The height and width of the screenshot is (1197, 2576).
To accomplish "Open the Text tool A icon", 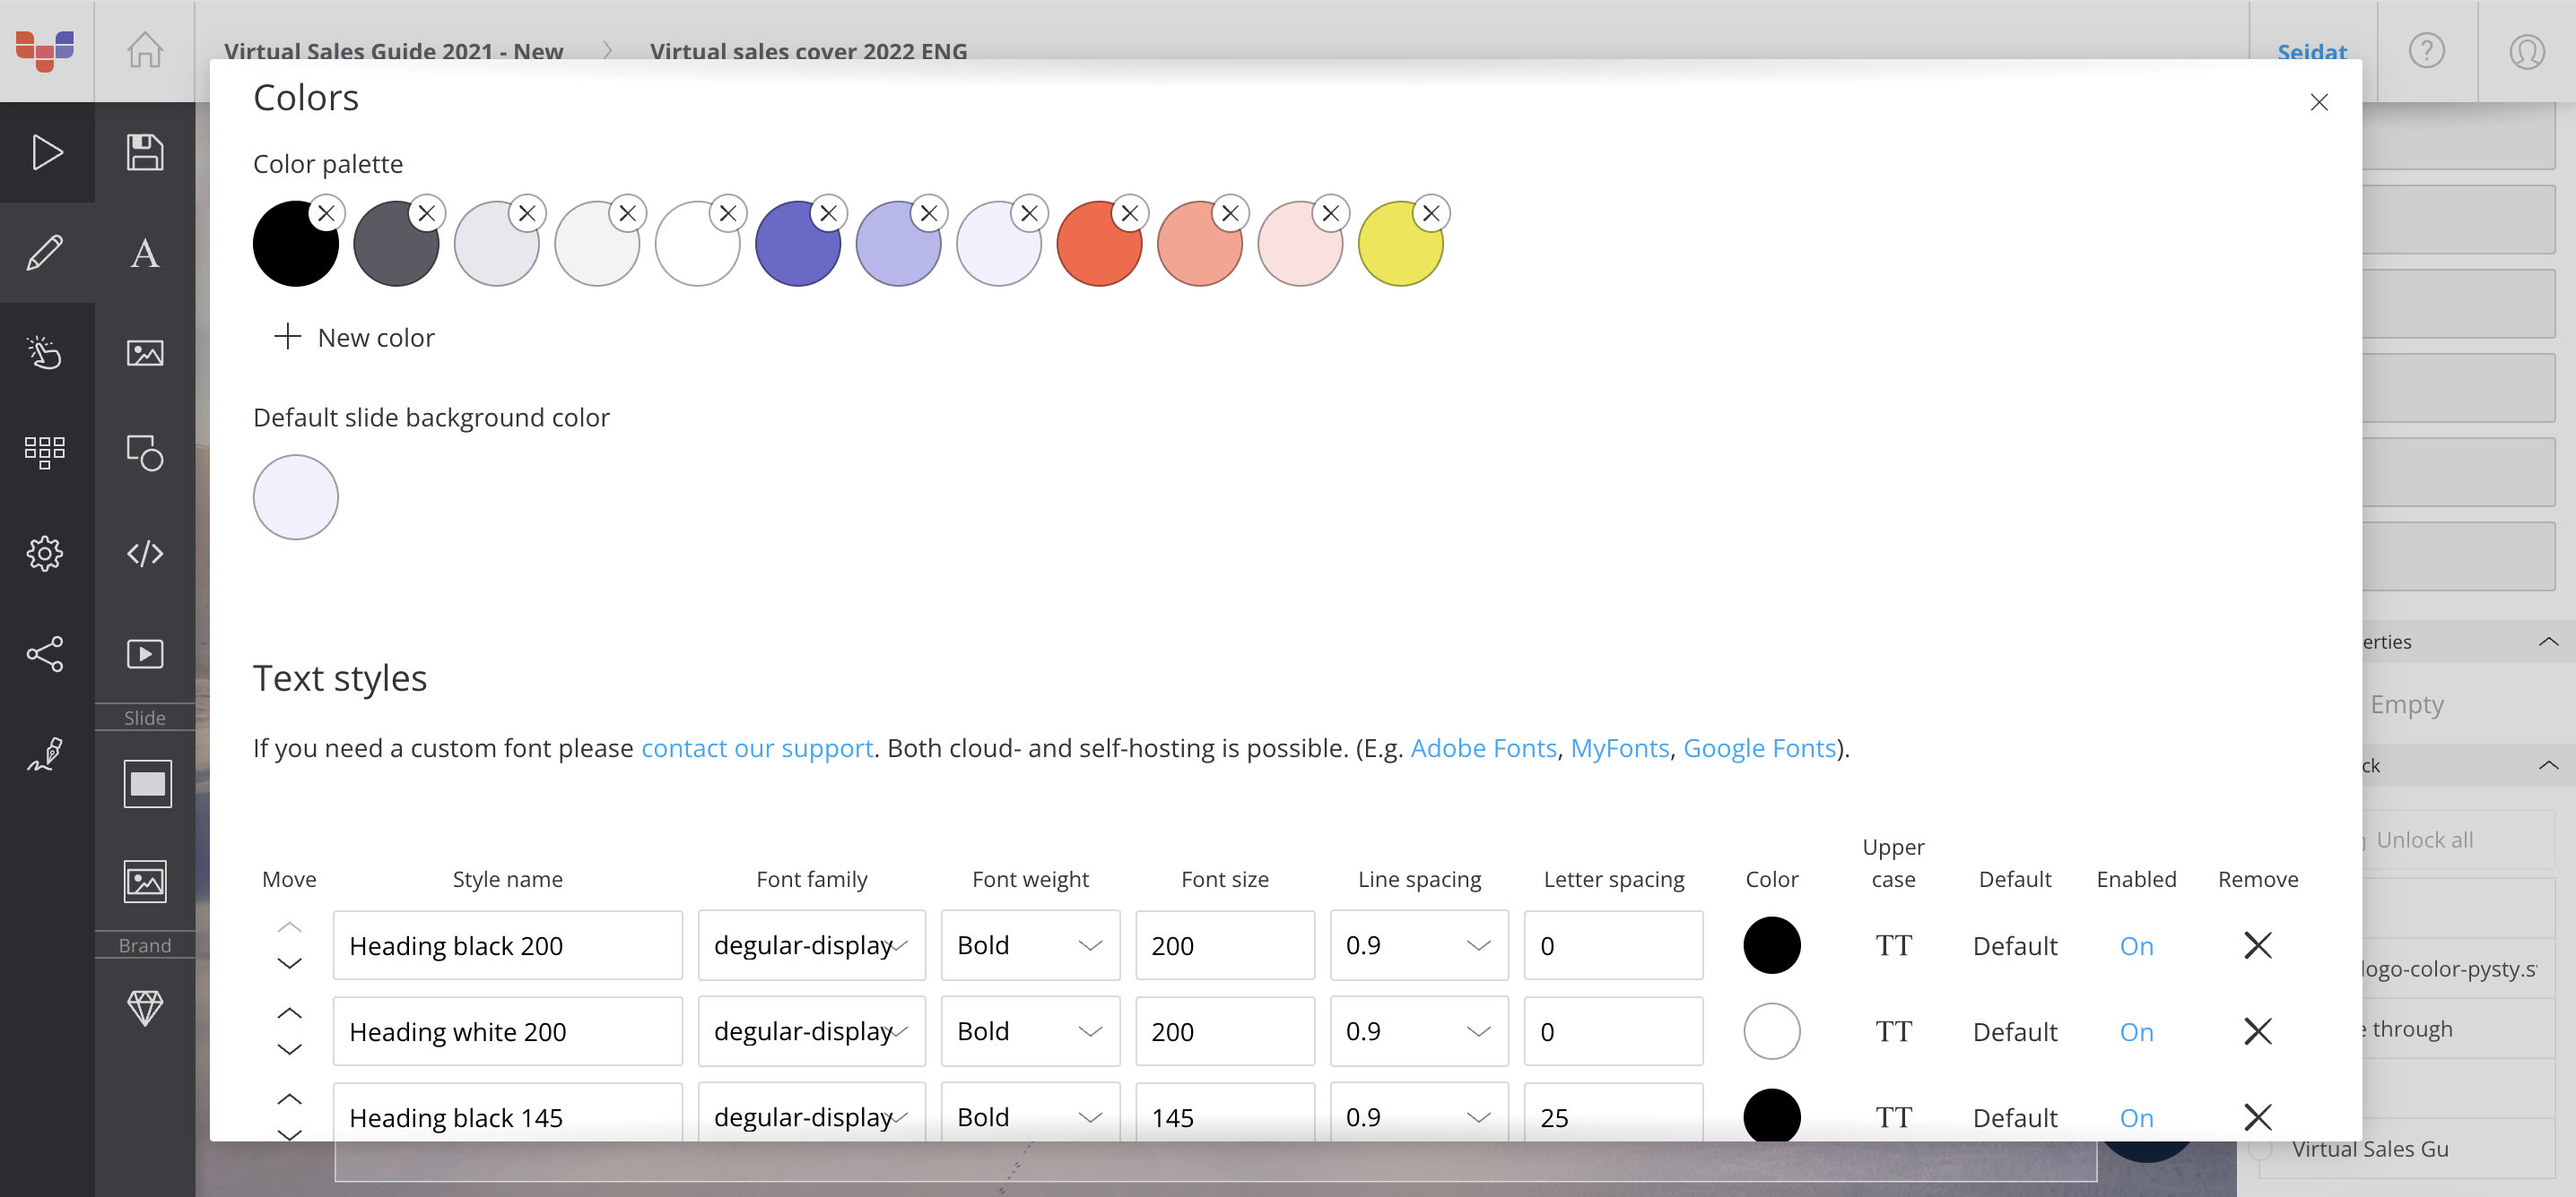I will coord(145,253).
